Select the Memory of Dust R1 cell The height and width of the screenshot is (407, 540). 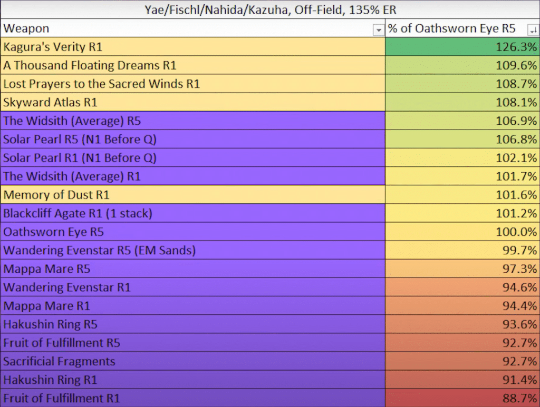coord(193,195)
